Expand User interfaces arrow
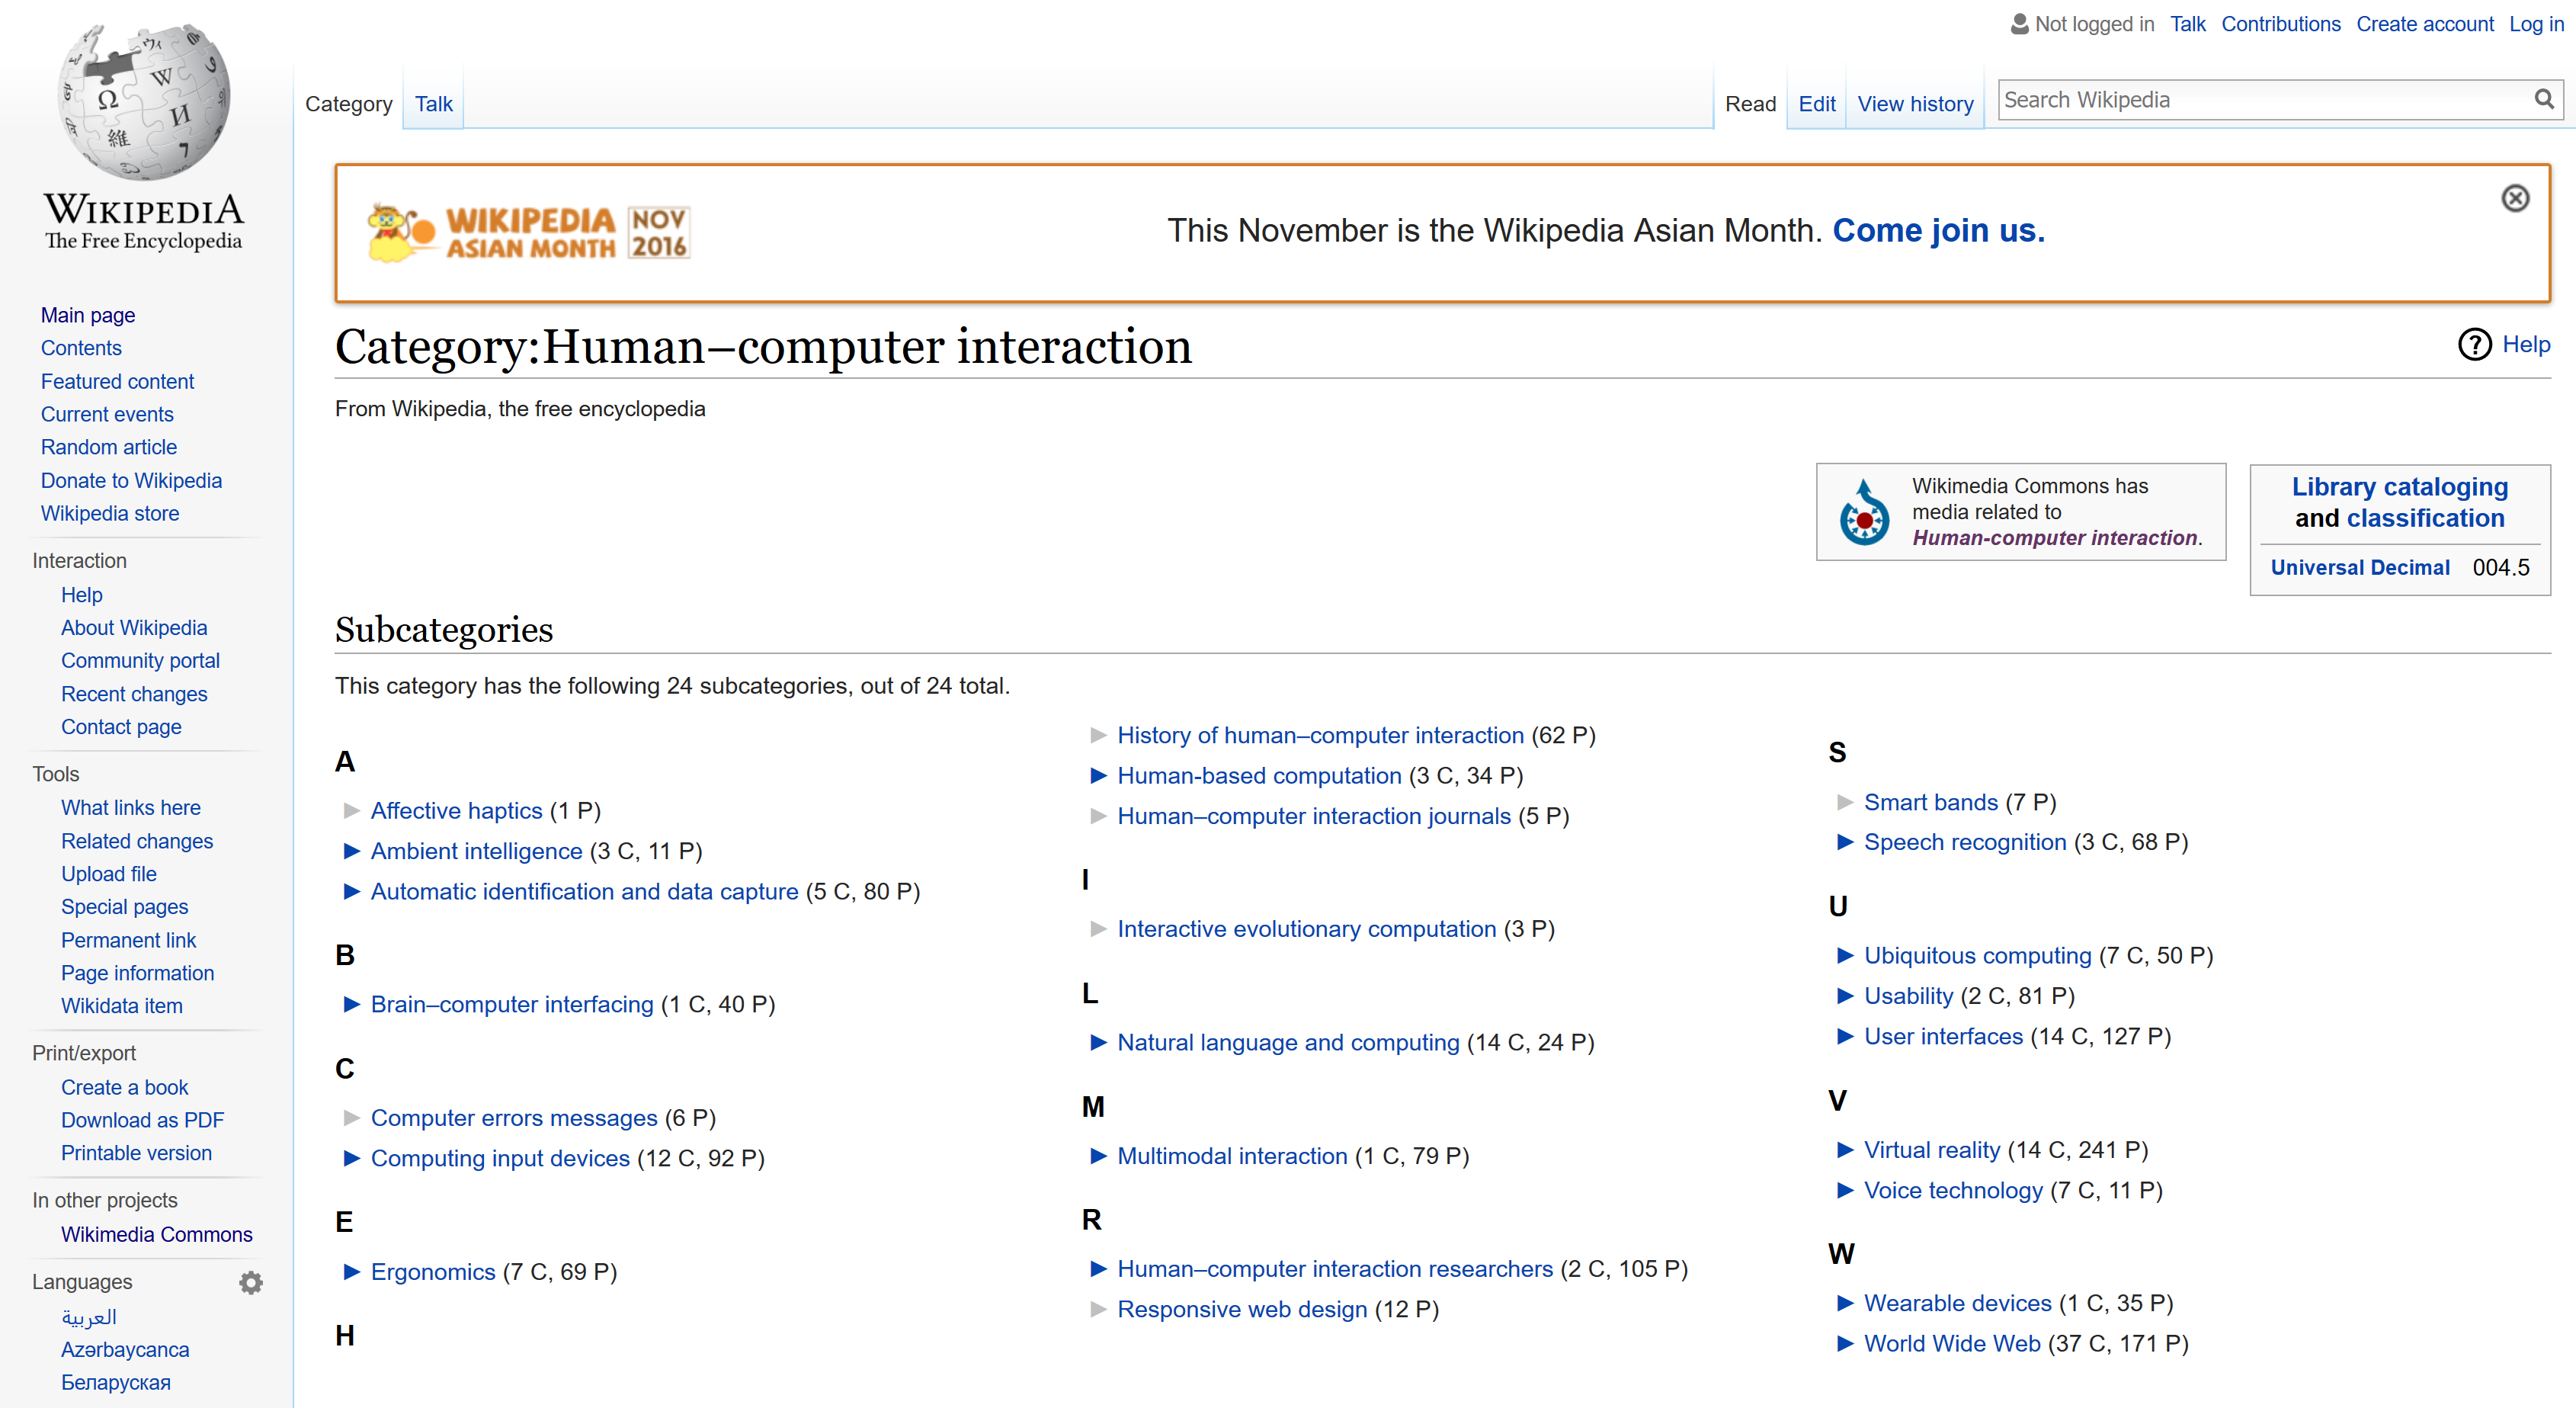Image resolution: width=2576 pixels, height=1408 pixels. [x=1846, y=1036]
